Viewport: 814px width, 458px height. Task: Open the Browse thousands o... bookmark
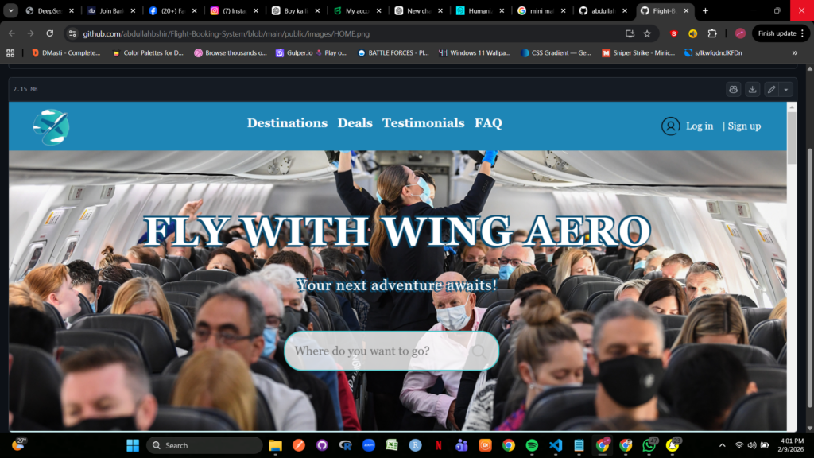click(231, 53)
